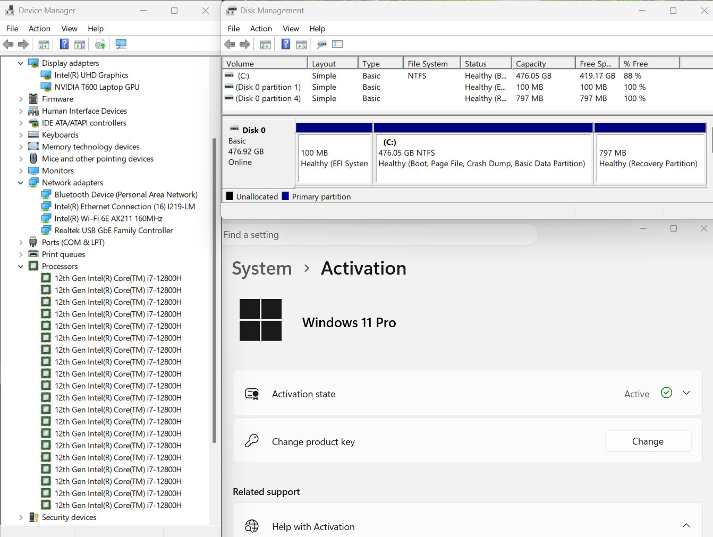Image resolution: width=713 pixels, height=537 pixels.
Task: Click Monitors category icon
Action: click(x=33, y=171)
